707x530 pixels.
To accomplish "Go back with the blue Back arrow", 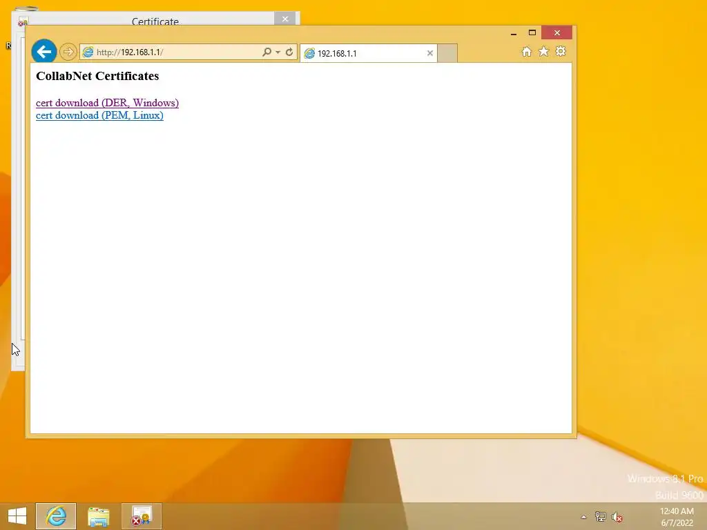I will pyautogui.click(x=43, y=52).
